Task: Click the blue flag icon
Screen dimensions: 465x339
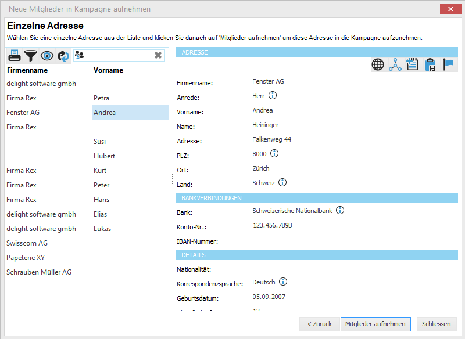Action: pyautogui.click(x=449, y=64)
